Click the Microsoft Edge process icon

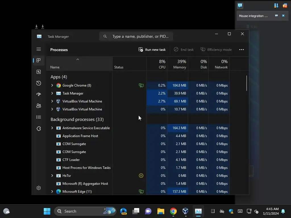59,192
